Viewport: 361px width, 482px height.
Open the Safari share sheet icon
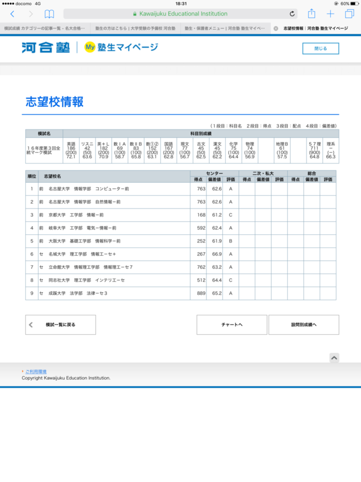pyautogui.click(x=312, y=14)
